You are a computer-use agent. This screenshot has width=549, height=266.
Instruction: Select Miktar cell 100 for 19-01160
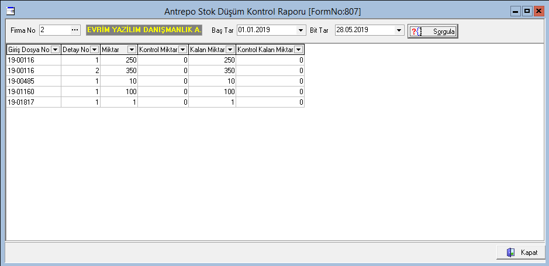(x=119, y=92)
